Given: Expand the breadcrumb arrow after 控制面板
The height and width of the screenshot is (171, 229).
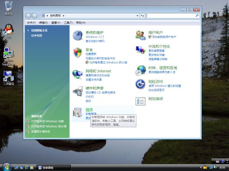Looking at the screenshot, I should [x=64, y=16].
